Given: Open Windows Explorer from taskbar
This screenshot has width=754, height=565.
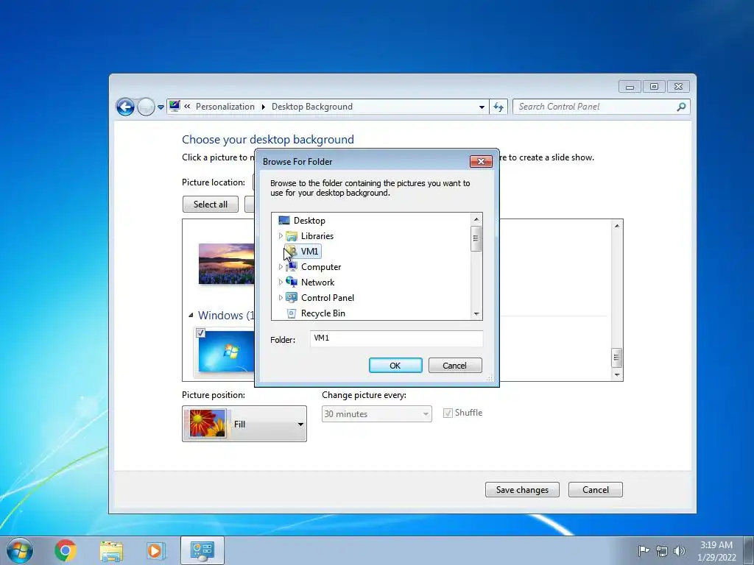Looking at the screenshot, I should pyautogui.click(x=111, y=550).
